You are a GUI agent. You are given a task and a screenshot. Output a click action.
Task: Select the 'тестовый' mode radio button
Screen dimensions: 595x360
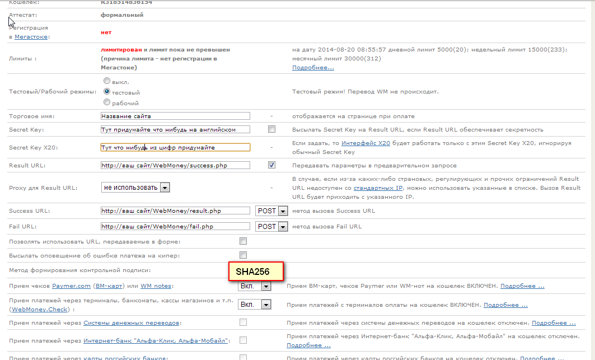(107, 91)
